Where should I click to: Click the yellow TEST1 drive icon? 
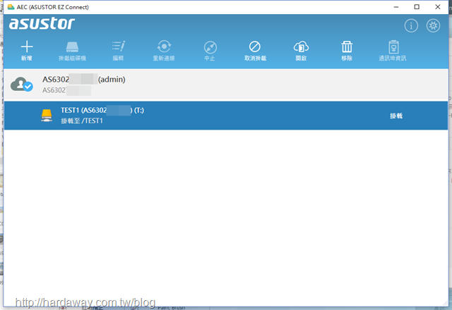[47, 116]
